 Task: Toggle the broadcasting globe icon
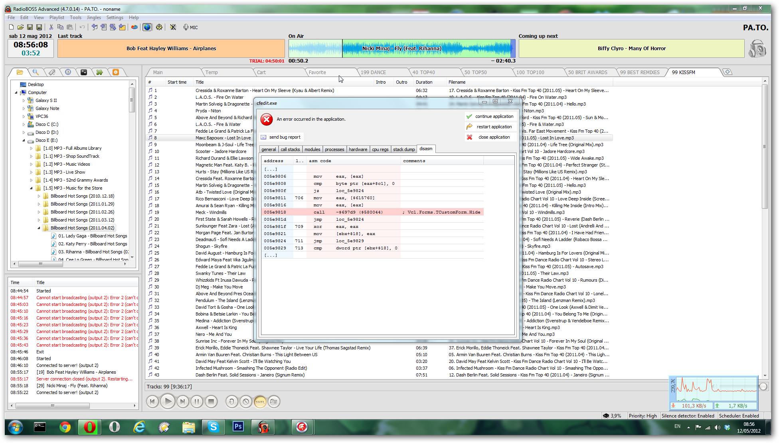[x=147, y=27]
